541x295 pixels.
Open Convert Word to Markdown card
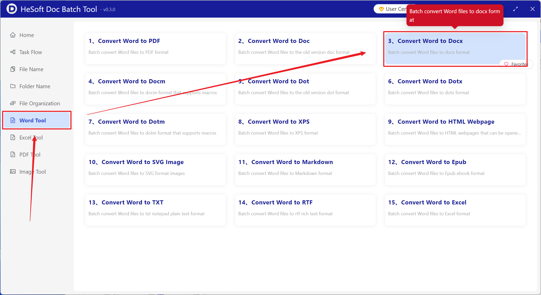(x=305, y=169)
